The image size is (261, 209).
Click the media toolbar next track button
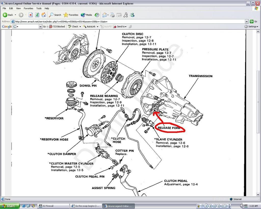tap(219, 206)
